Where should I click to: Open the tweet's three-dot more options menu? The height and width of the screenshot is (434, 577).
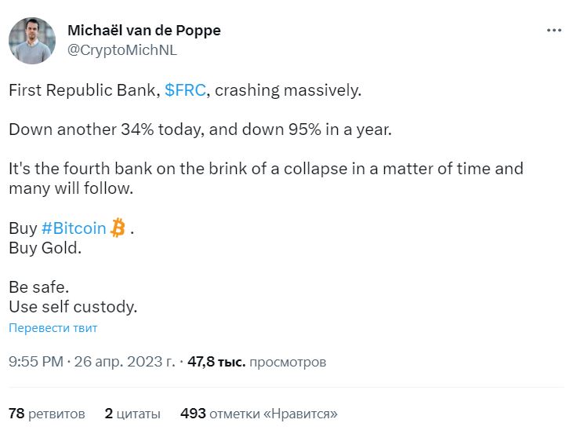tap(553, 30)
